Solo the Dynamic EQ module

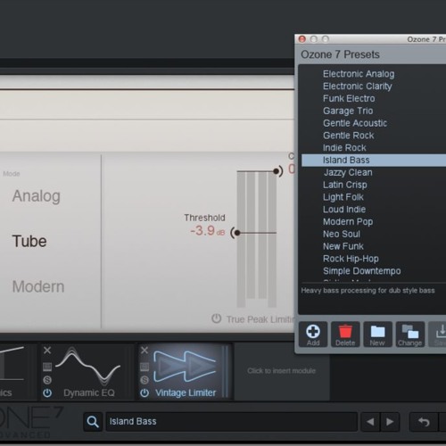(47, 380)
